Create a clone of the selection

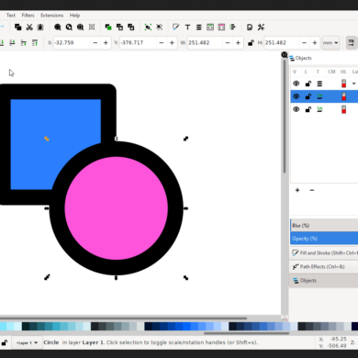click(x=119, y=28)
